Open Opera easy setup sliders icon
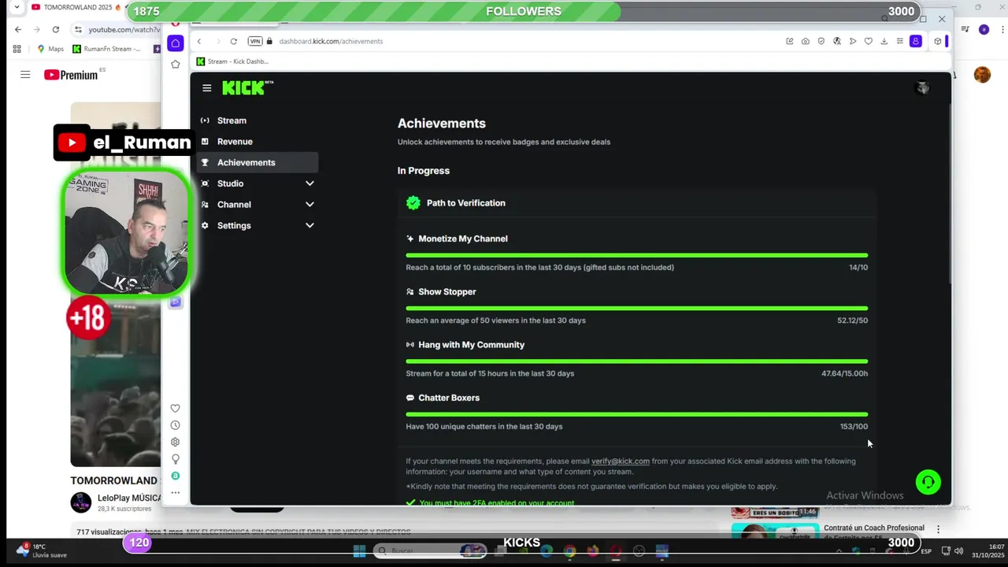 point(899,41)
